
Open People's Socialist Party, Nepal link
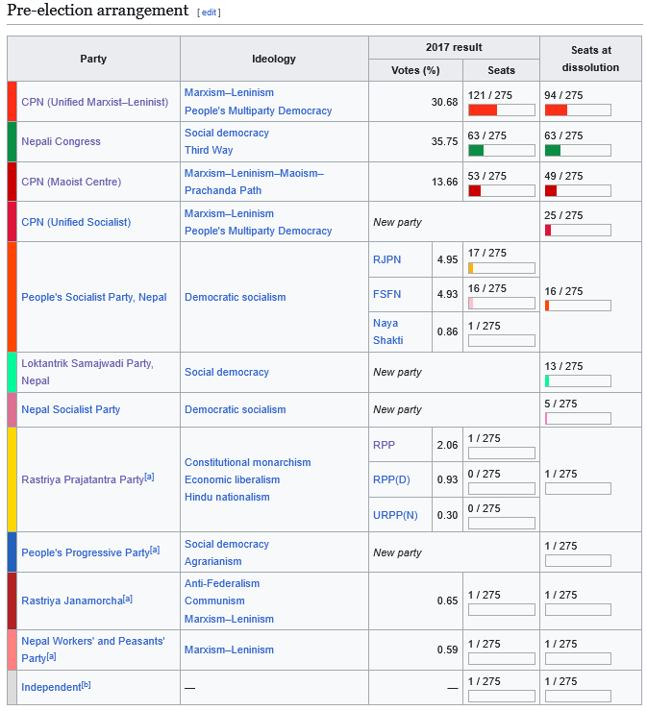click(94, 297)
